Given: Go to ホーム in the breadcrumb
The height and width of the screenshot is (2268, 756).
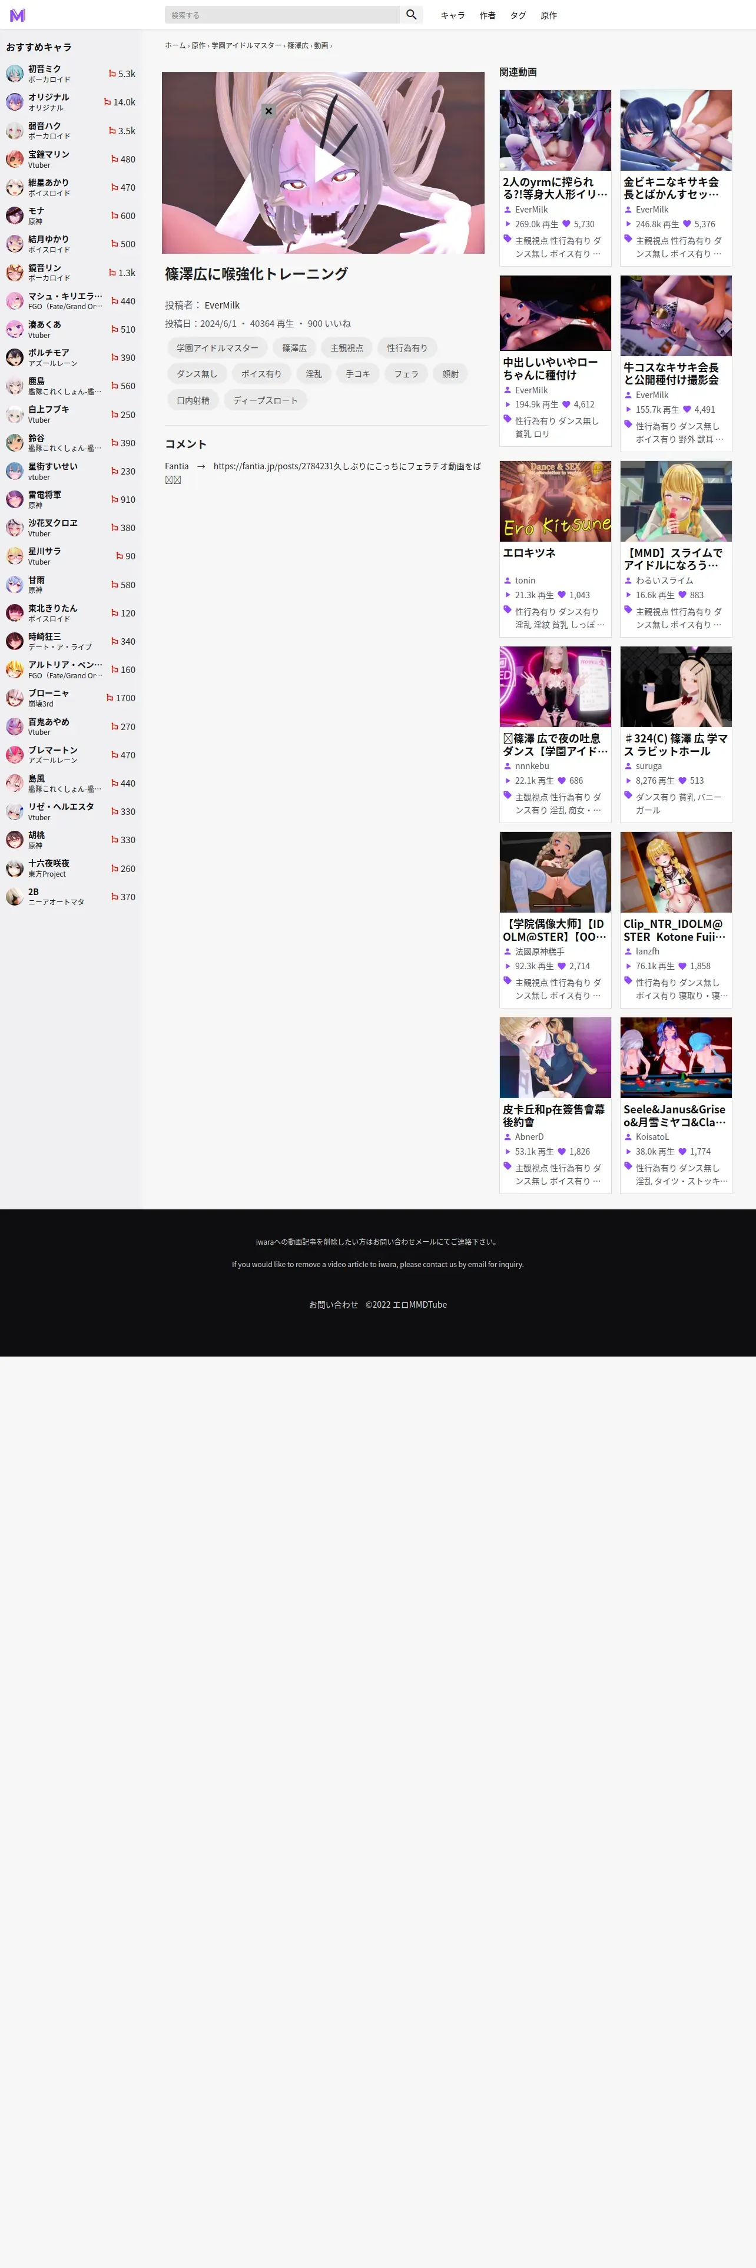Looking at the screenshot, I should point(175,45).
